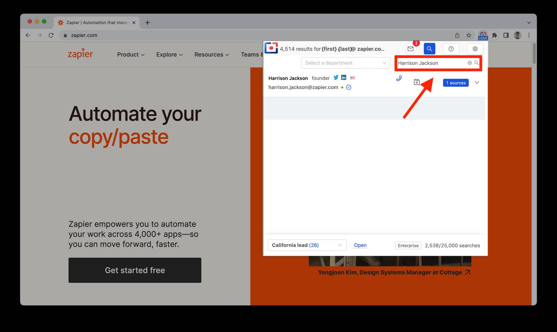This screenshot has width=557, height=332.
Task: Open a new browser tab
Action: tap(147, 23)
